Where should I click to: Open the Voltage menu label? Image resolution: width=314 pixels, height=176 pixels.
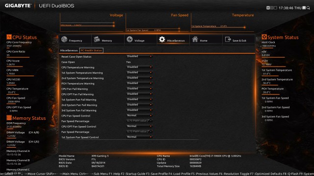[139, 41]
